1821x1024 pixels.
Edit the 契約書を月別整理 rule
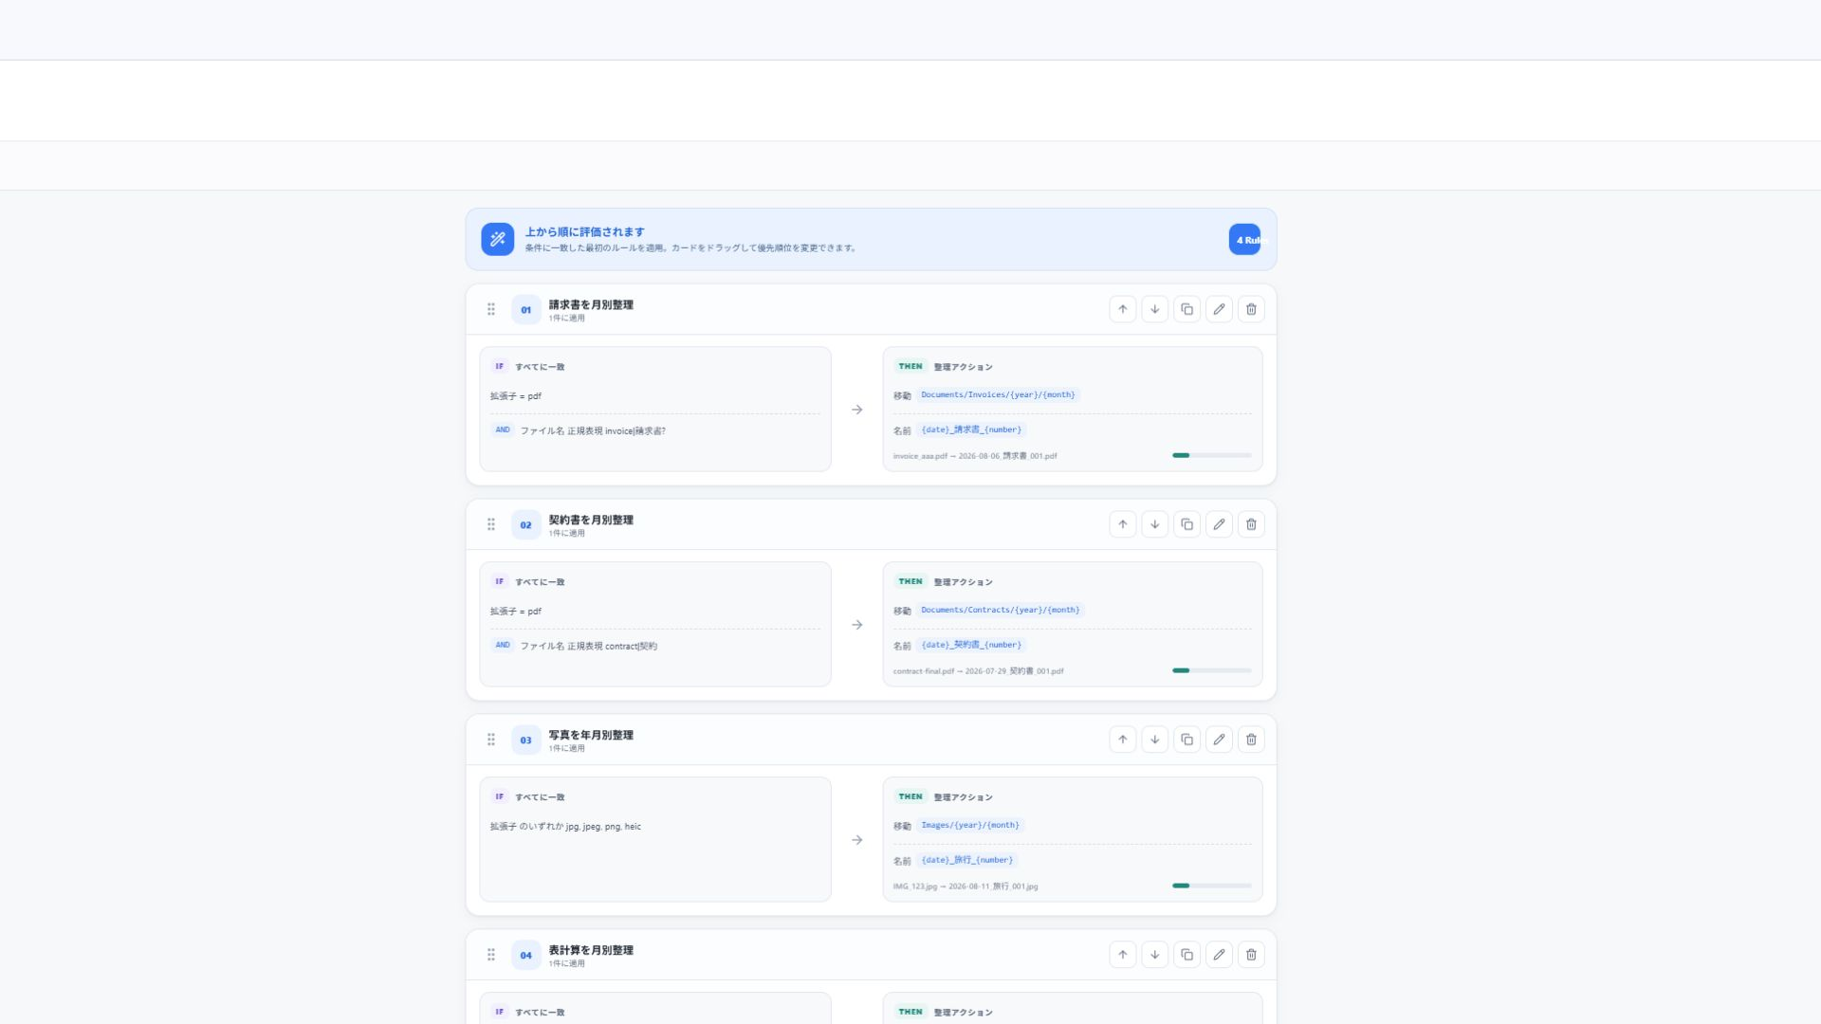(x=1219, y=524)
